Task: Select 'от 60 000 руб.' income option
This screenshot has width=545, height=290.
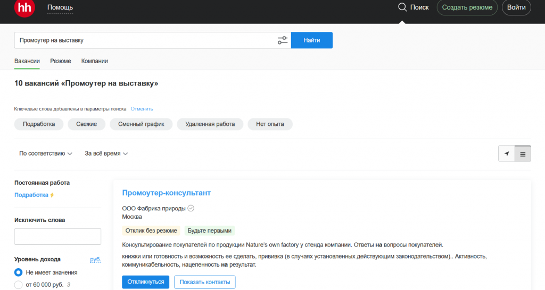Action: [19, 285]
